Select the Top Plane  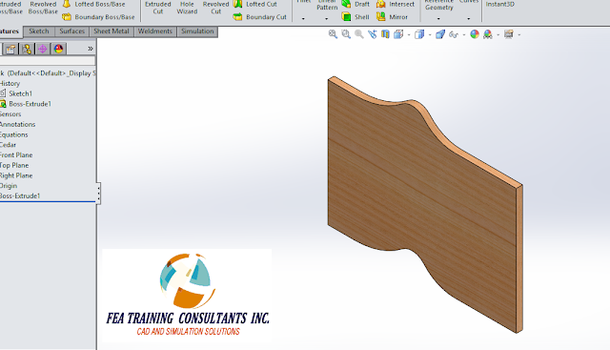coord(14,165)
